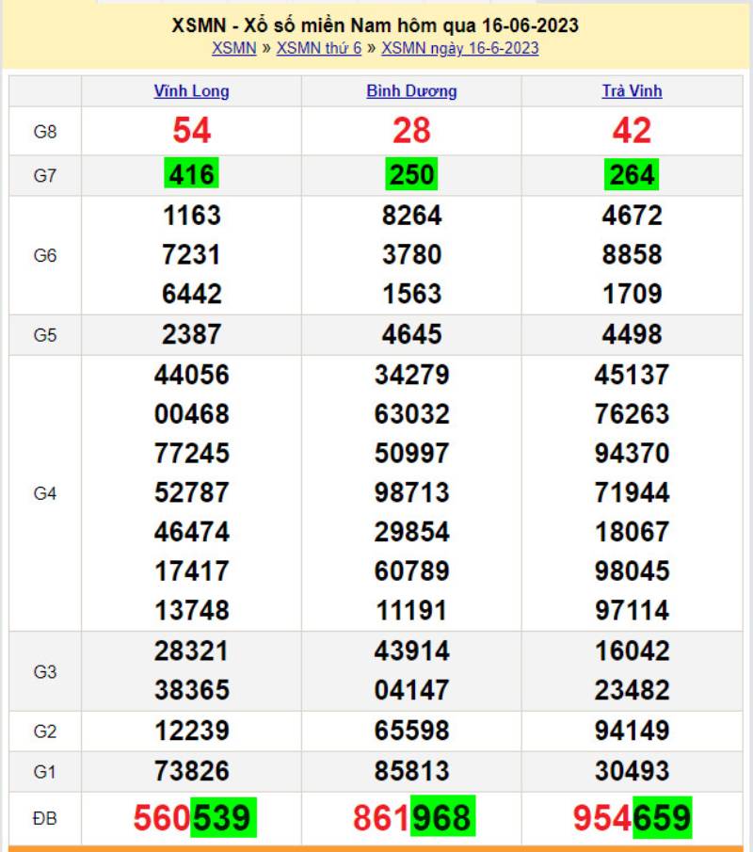Click the G2 result 94149

pyautogui.click(x=632, y=731)
